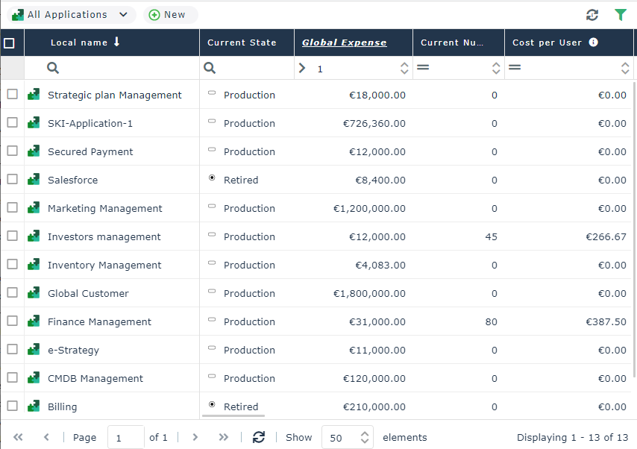Open the Show elements count dropdown
637x449 pixels.
tap(347, 438)
